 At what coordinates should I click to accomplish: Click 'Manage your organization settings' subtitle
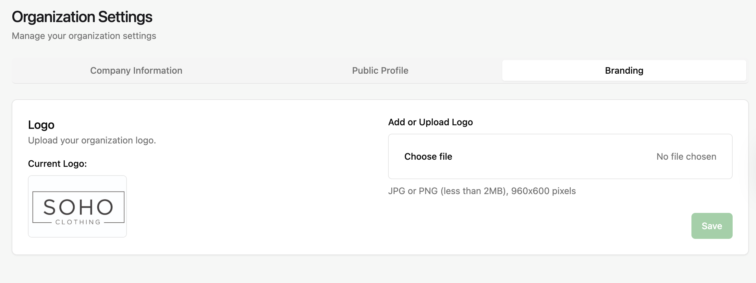84,36
